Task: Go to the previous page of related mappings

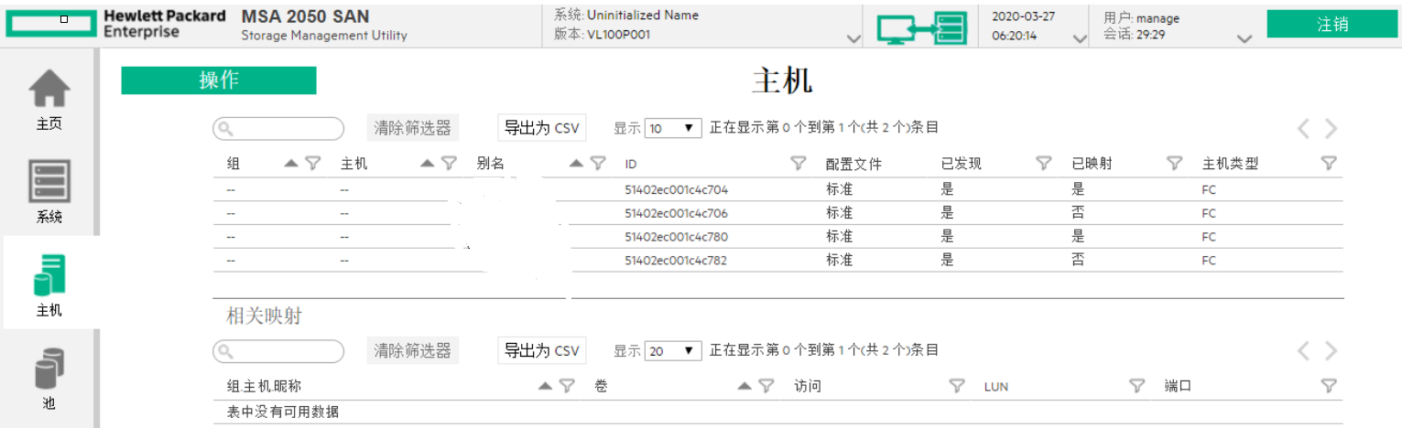Action: click(x=1303, y=351)
